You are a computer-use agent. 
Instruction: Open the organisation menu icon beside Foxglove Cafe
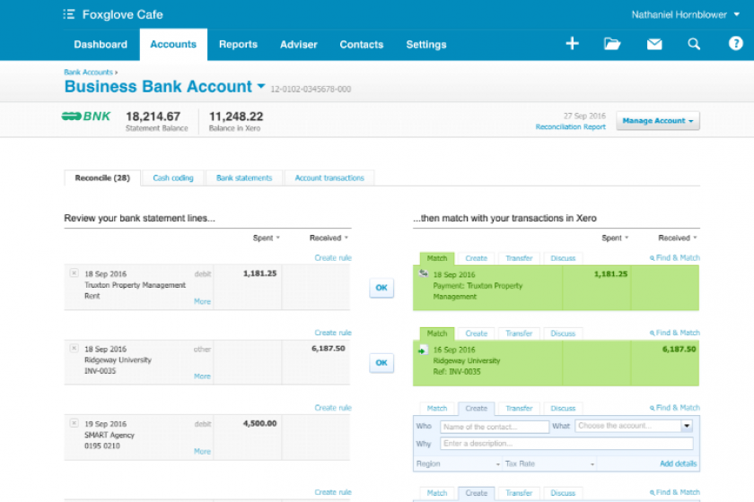(x=69, y=14)
